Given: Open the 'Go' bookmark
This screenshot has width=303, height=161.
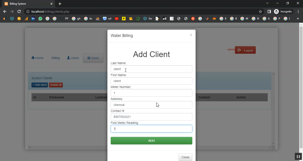Looking at the screenshot, I should tap(148, 19).
